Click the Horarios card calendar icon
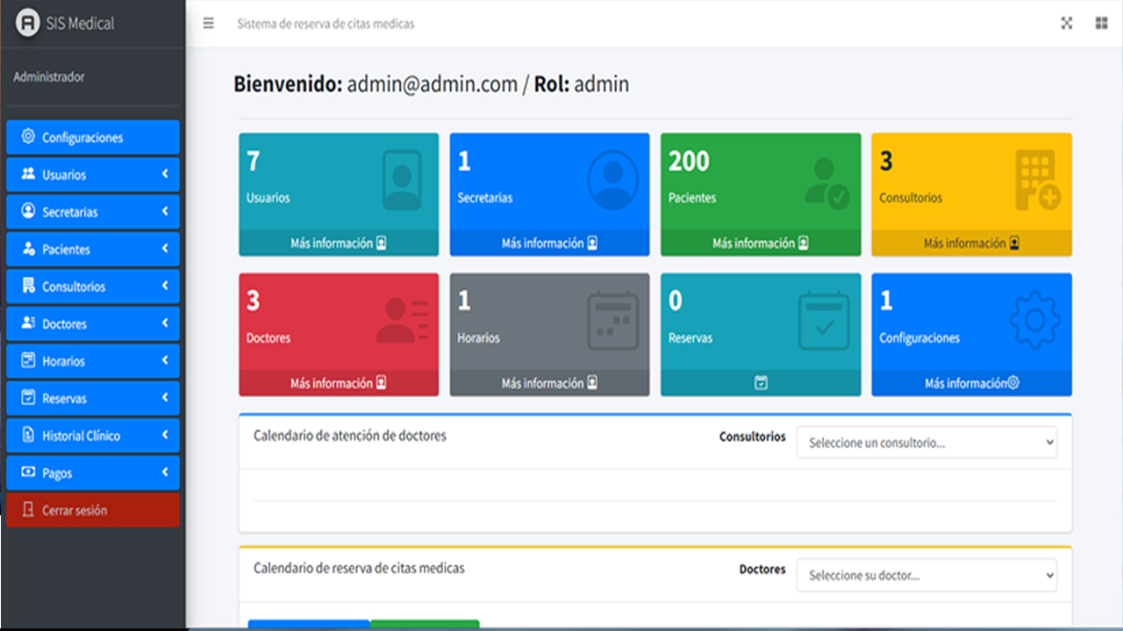 point(612,321)
